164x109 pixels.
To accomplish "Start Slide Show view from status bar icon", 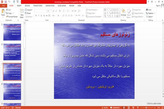I will tap(138, 108).
